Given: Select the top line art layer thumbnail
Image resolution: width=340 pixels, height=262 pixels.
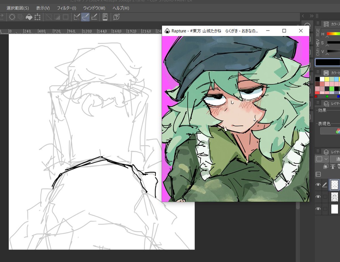Looking at the screenshot, I should 335,185.
